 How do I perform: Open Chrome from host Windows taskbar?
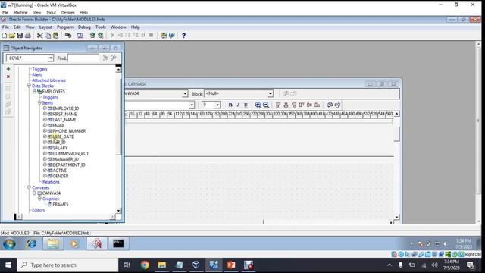145,265
